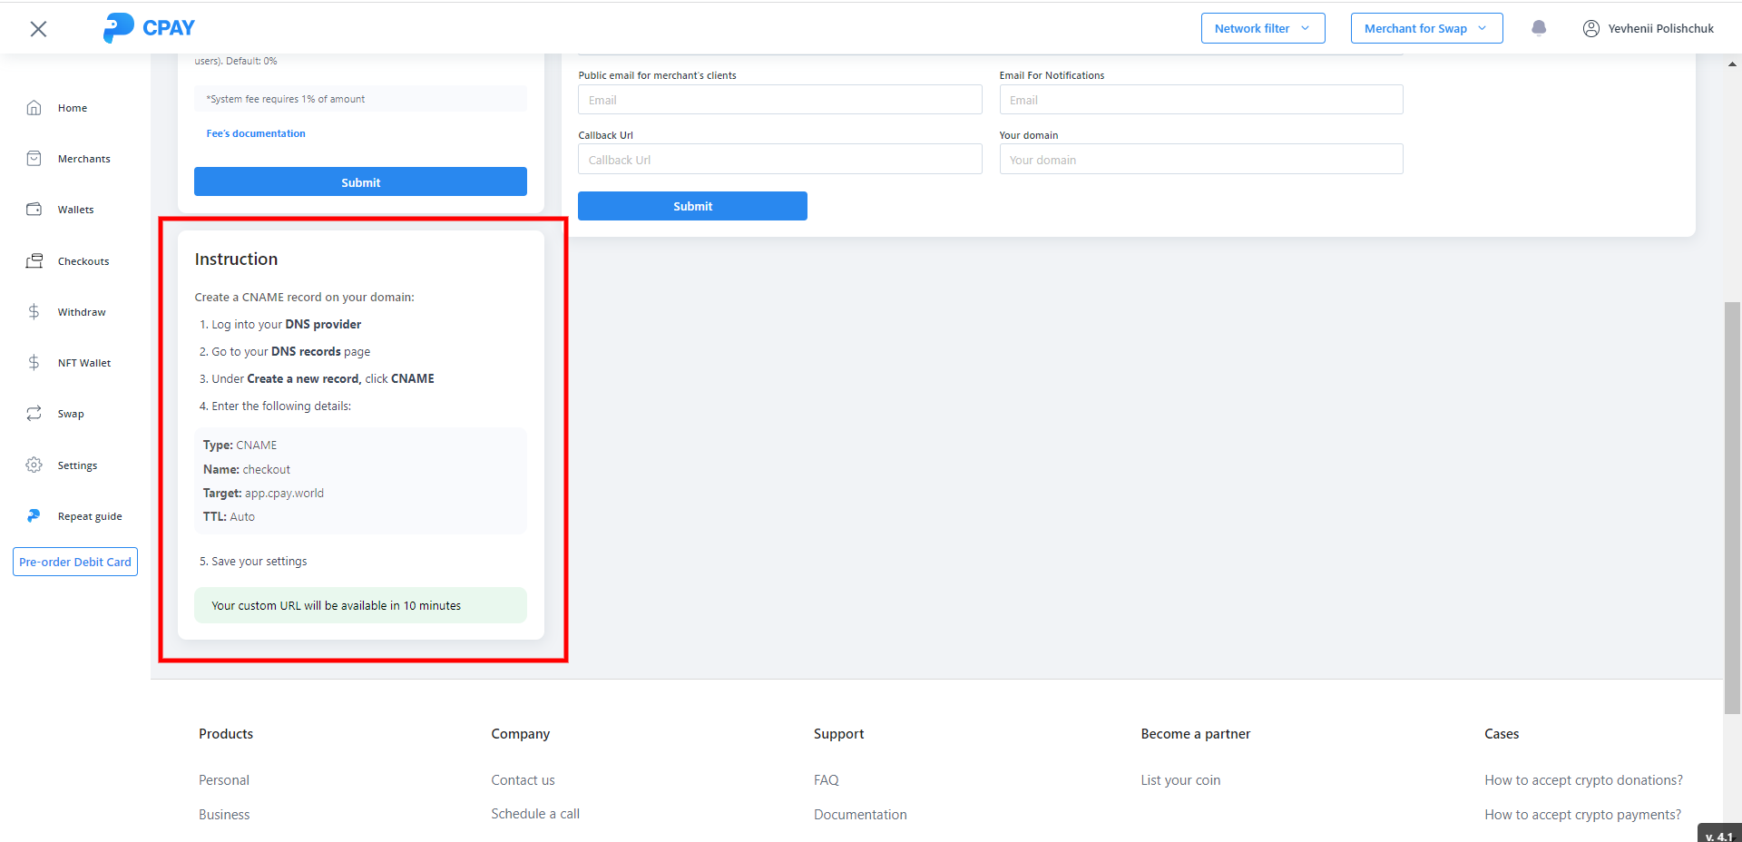Click the vertical page scrollbar

pyautogui.click(x=1732, y=508)
